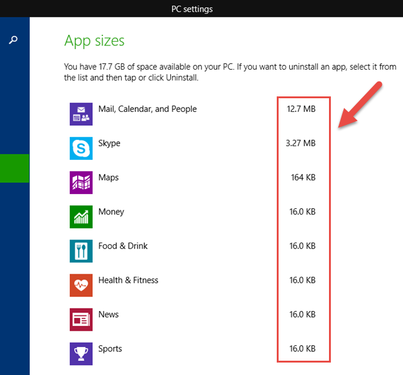Click the 17.7 GB space available description
This screenshot has width=403, height=375.
coord(230,72)
